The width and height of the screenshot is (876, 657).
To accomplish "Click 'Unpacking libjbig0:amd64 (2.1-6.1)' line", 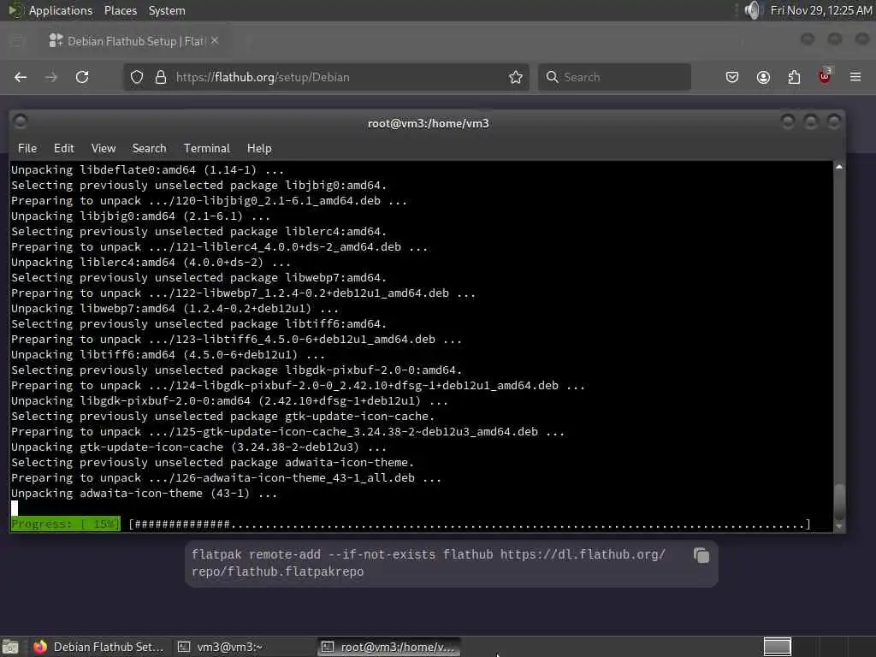I will pos(141,216).
